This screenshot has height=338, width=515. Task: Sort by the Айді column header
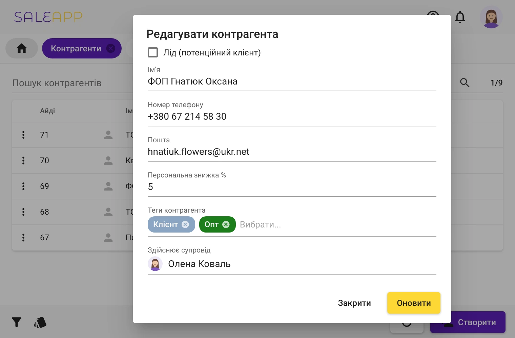(47, 111)
